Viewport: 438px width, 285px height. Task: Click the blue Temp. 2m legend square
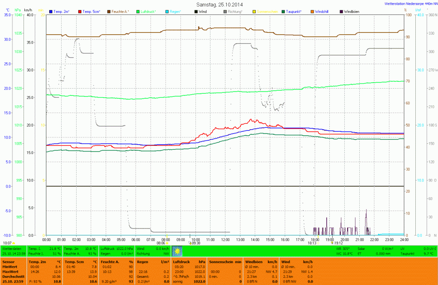click(x=51, y=11)
